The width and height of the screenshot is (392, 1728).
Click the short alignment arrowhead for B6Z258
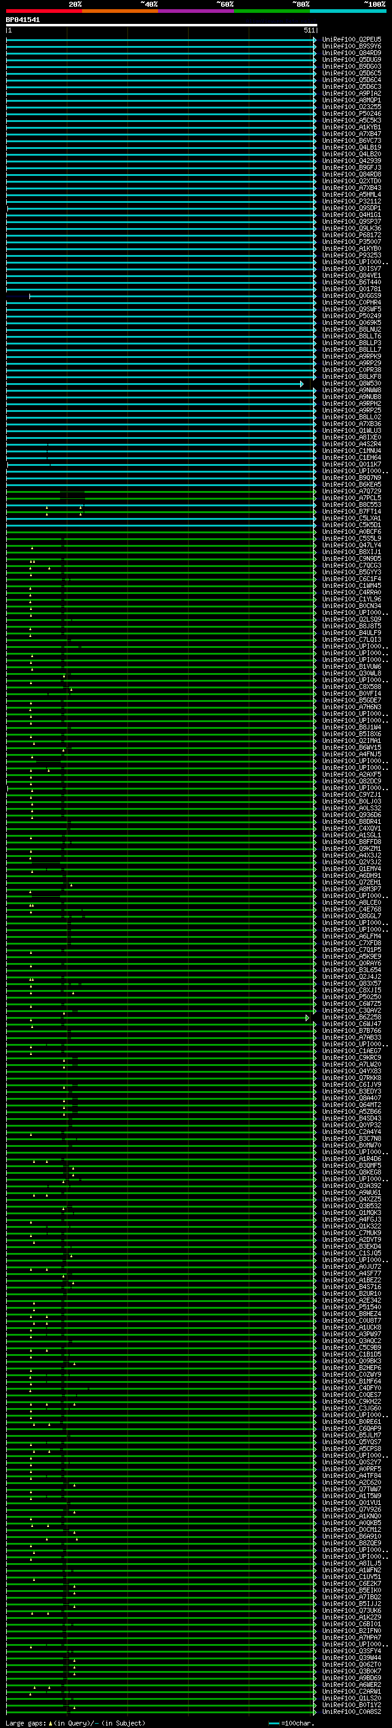tap(308, 1018)
